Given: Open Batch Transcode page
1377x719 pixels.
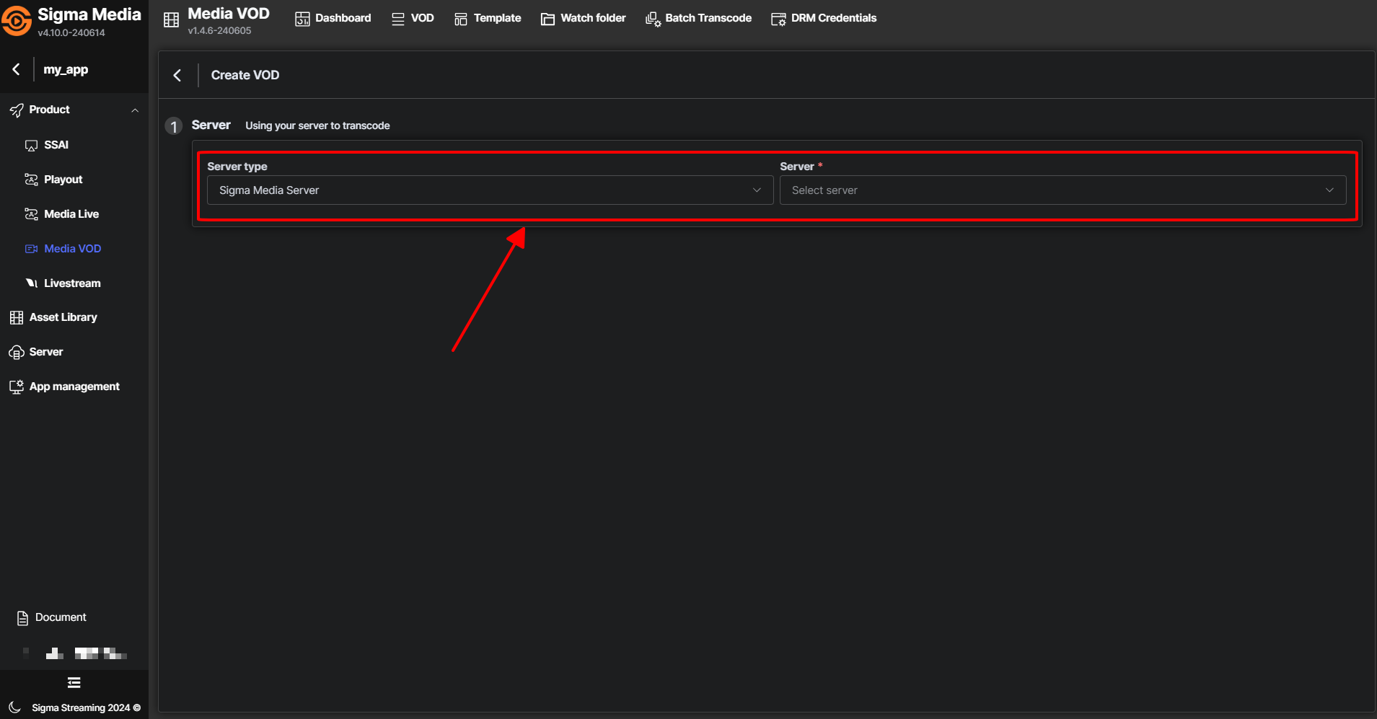Looking at the screenshot, I should tap(698, 18).
